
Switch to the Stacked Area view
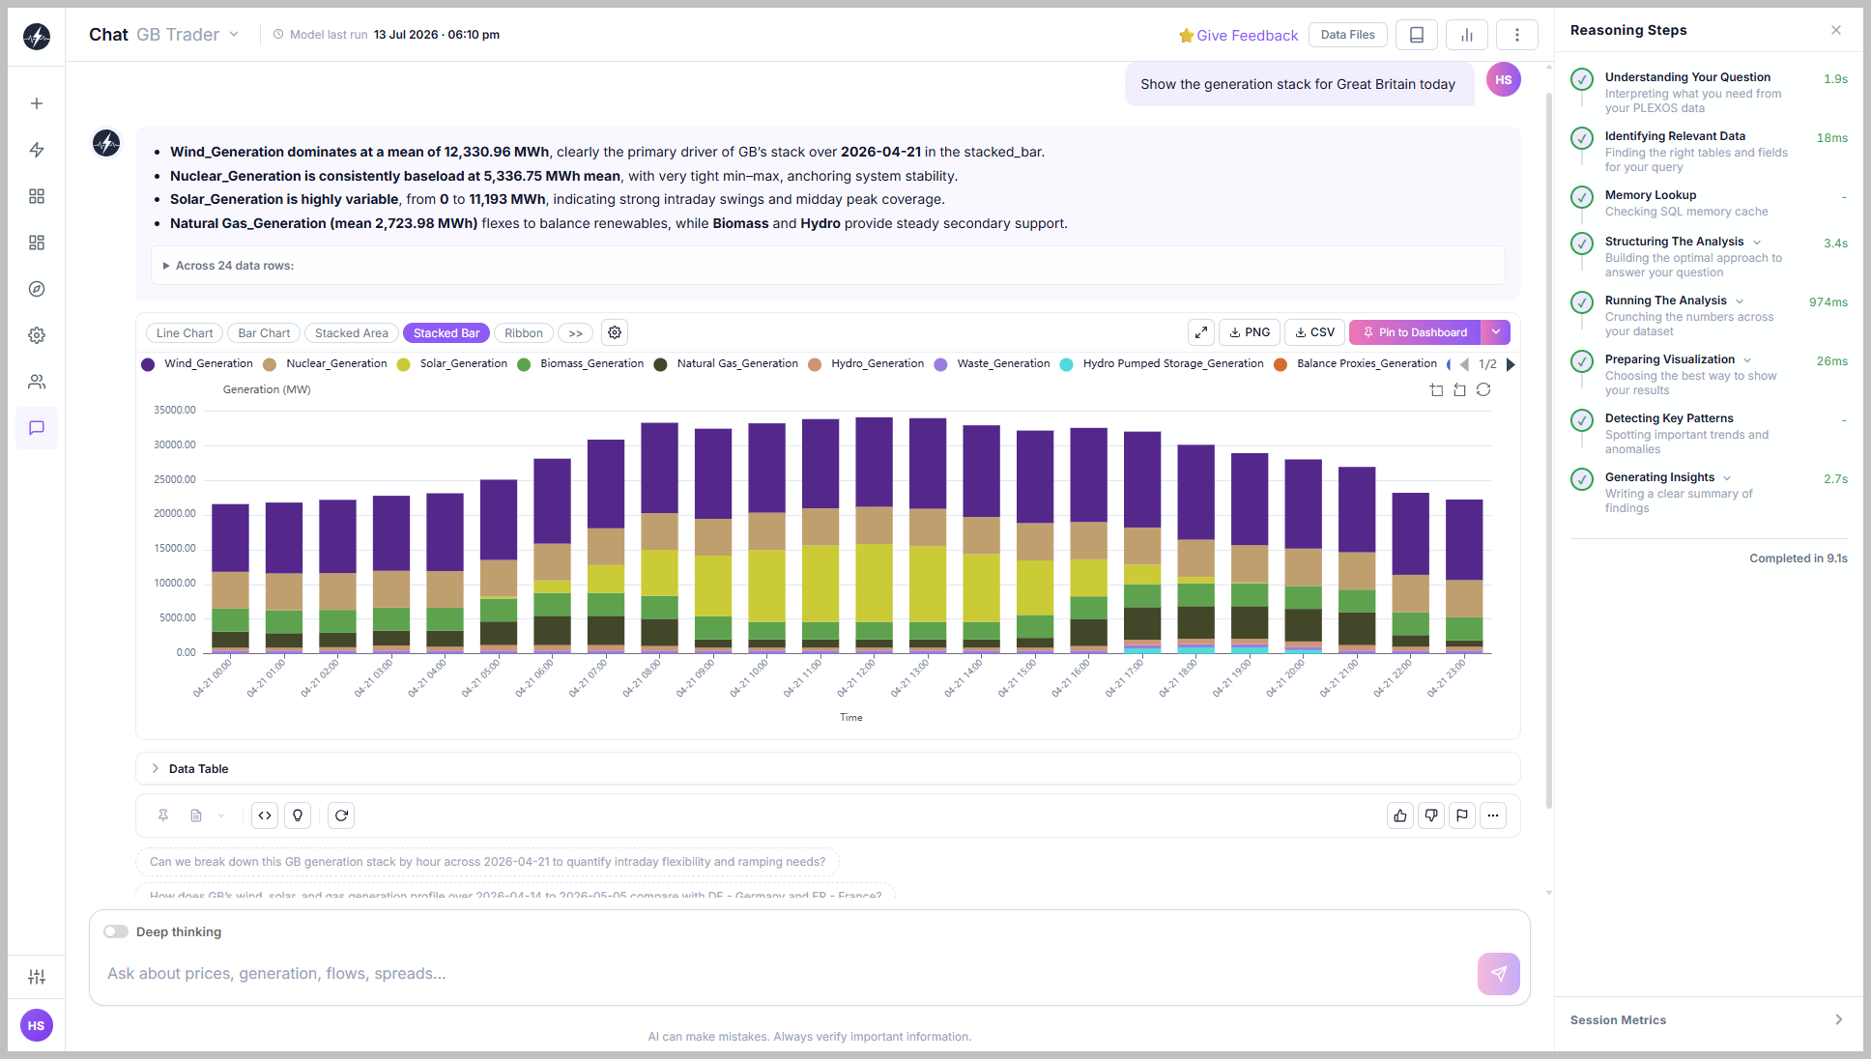pyautogui.click(x=352, y=333)
